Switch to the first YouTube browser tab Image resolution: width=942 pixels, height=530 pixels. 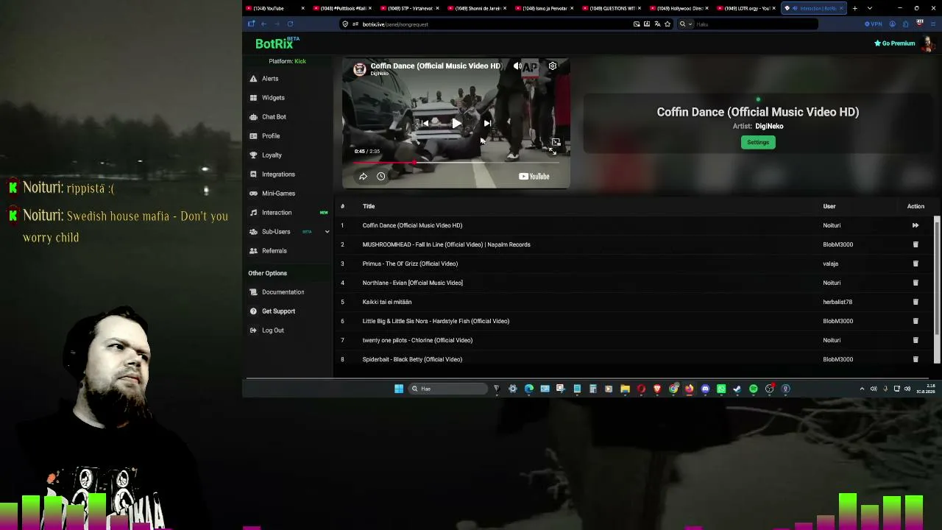click(275, 8)
